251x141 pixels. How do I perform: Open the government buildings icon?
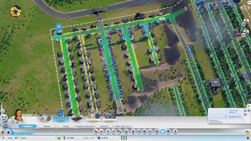[126, 131]
